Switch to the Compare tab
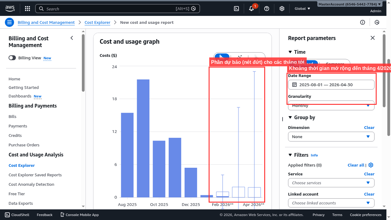The width and height of the screenshot is (391, 220). pyautogui.click(x=334, y=64)
